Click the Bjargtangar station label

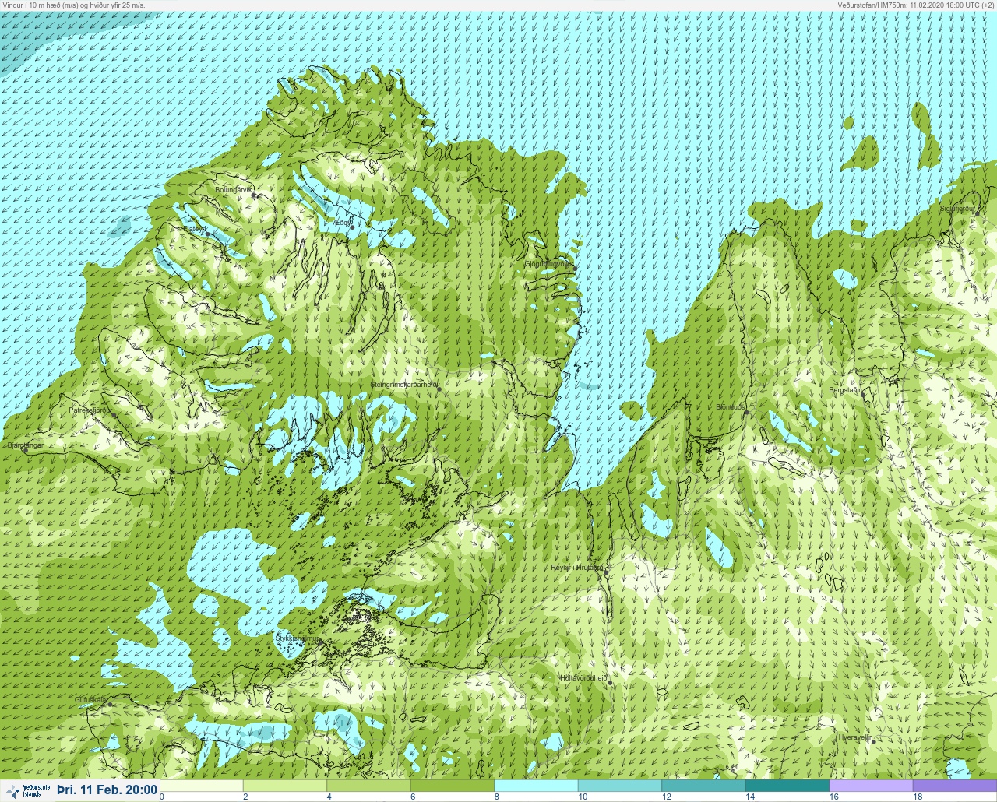click(x=26, y=445)
